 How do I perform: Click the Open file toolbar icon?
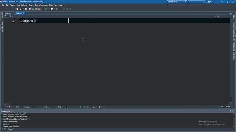pyautogui.click(x=21, y=9)
